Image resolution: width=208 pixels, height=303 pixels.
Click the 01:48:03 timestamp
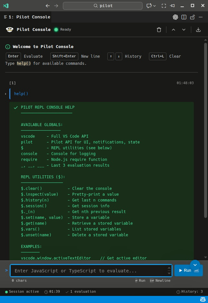pyautogui.click(x=185, y=83)
